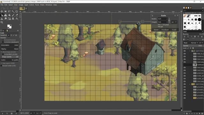This screenshot has width=204, height=115.
Task: Open the zoom percentage dropdown in status bar
Action: pyautogui.click(x=39, y=113)
